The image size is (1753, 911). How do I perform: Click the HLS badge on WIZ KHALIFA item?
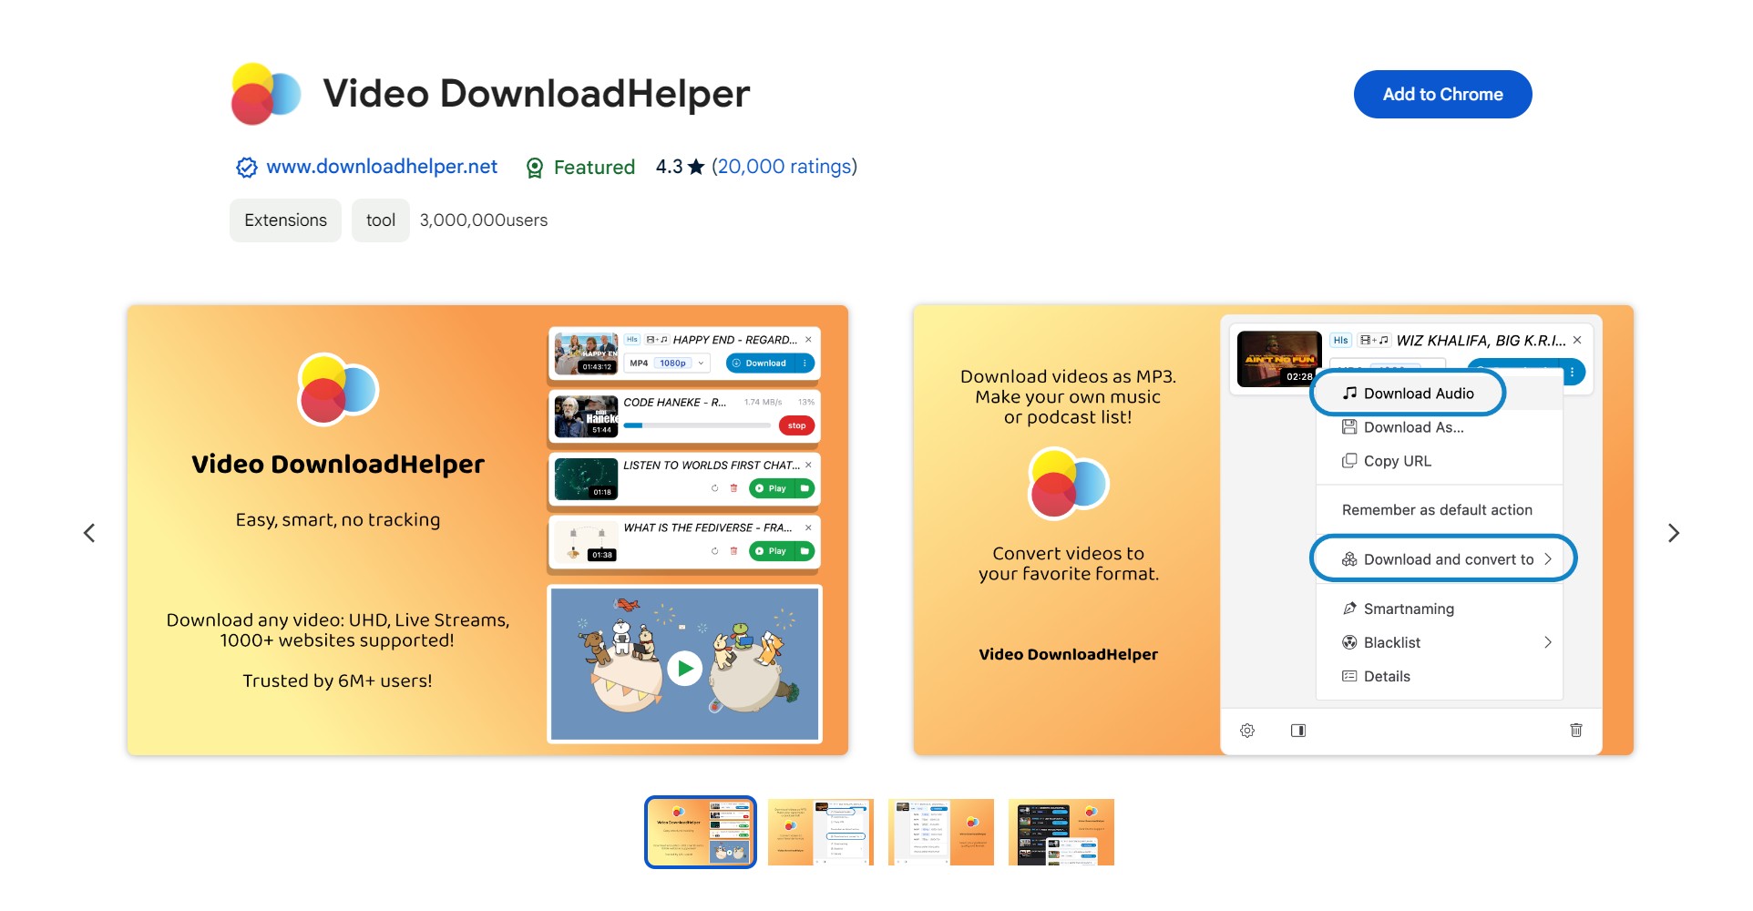tap(1340, 341)
